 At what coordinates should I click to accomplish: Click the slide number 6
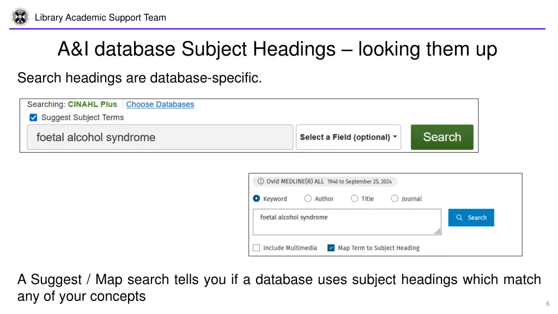548,304
